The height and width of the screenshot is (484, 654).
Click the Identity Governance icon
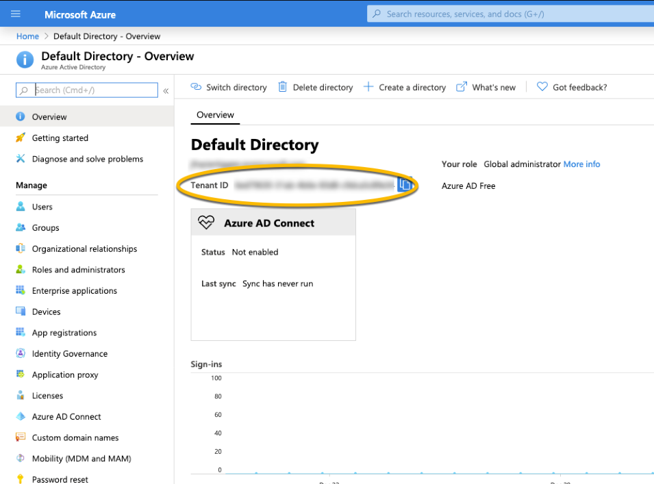tap(21, 353)
